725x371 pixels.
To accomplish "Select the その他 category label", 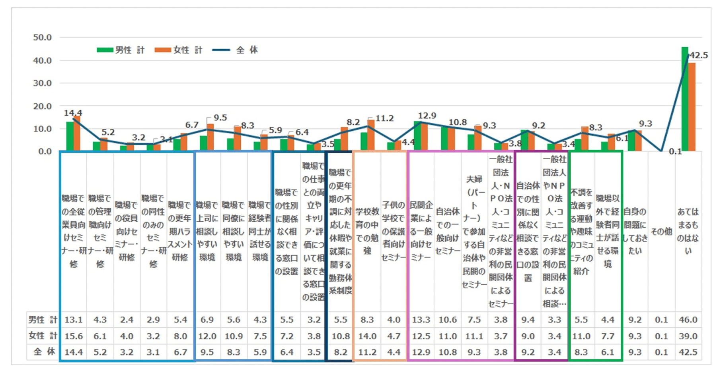I will point(661,231).
